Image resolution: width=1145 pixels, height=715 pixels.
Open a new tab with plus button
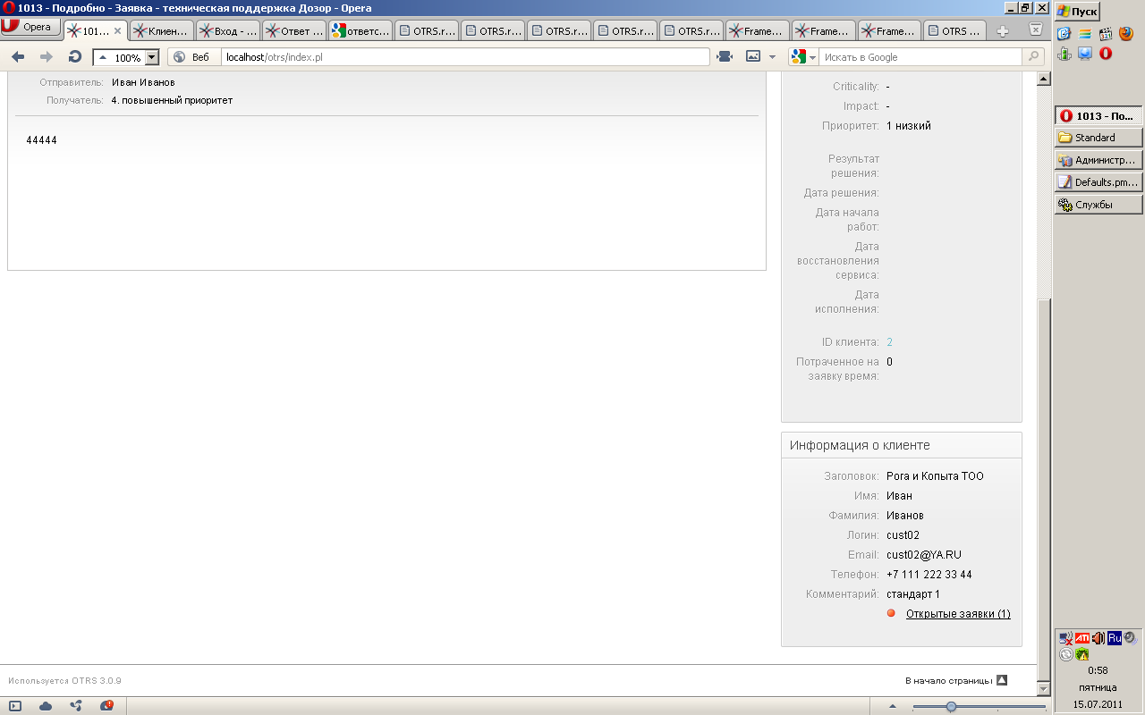[1003, 30]
